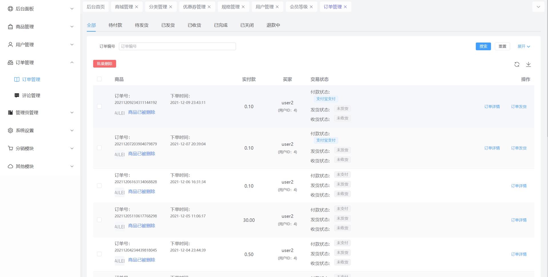The image size is (548, 277).
Task: Click the 评论管理 chat icon in sidebar
Action: pyautogui.click(x=17, y=95)
